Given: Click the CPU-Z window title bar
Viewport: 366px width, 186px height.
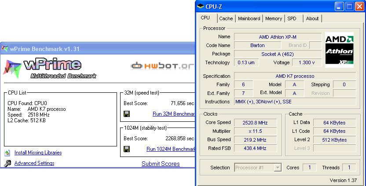Looking at the screenshot, I should (280, 7).
